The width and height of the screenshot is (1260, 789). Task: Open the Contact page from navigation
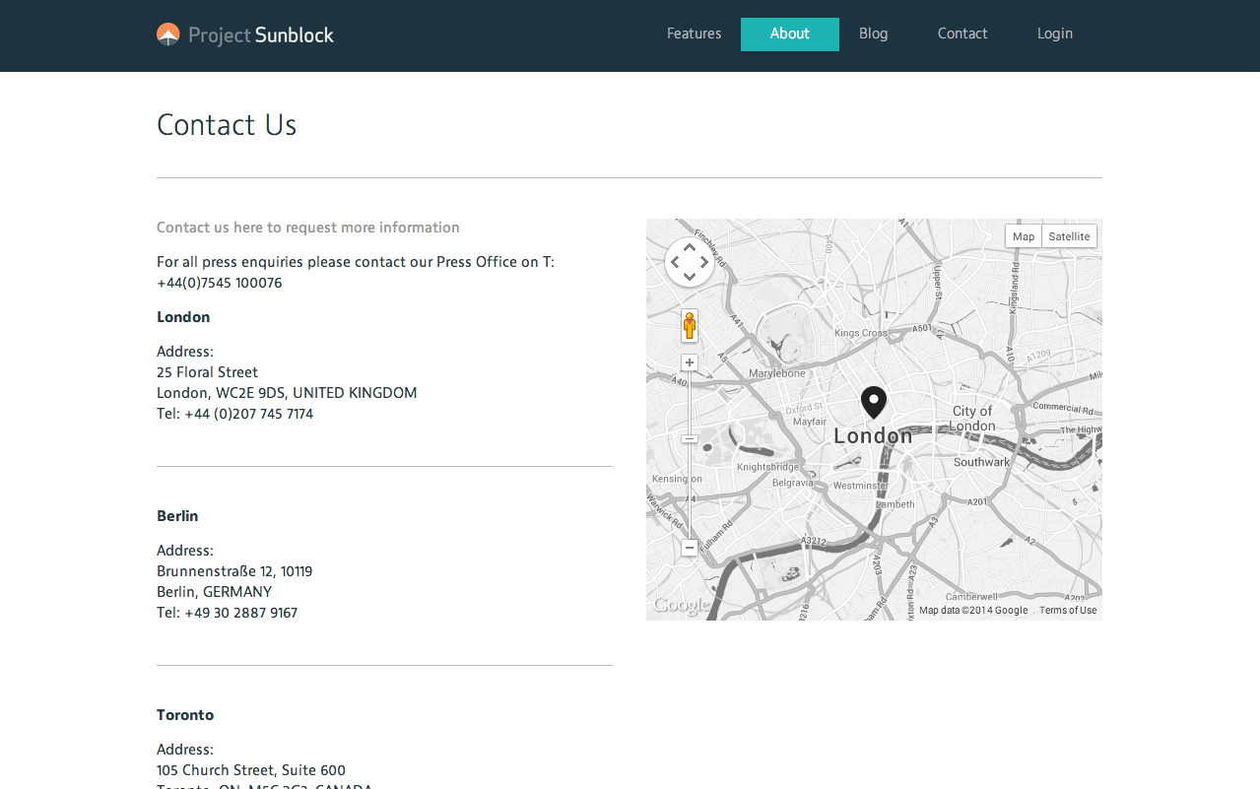(962, 33)
